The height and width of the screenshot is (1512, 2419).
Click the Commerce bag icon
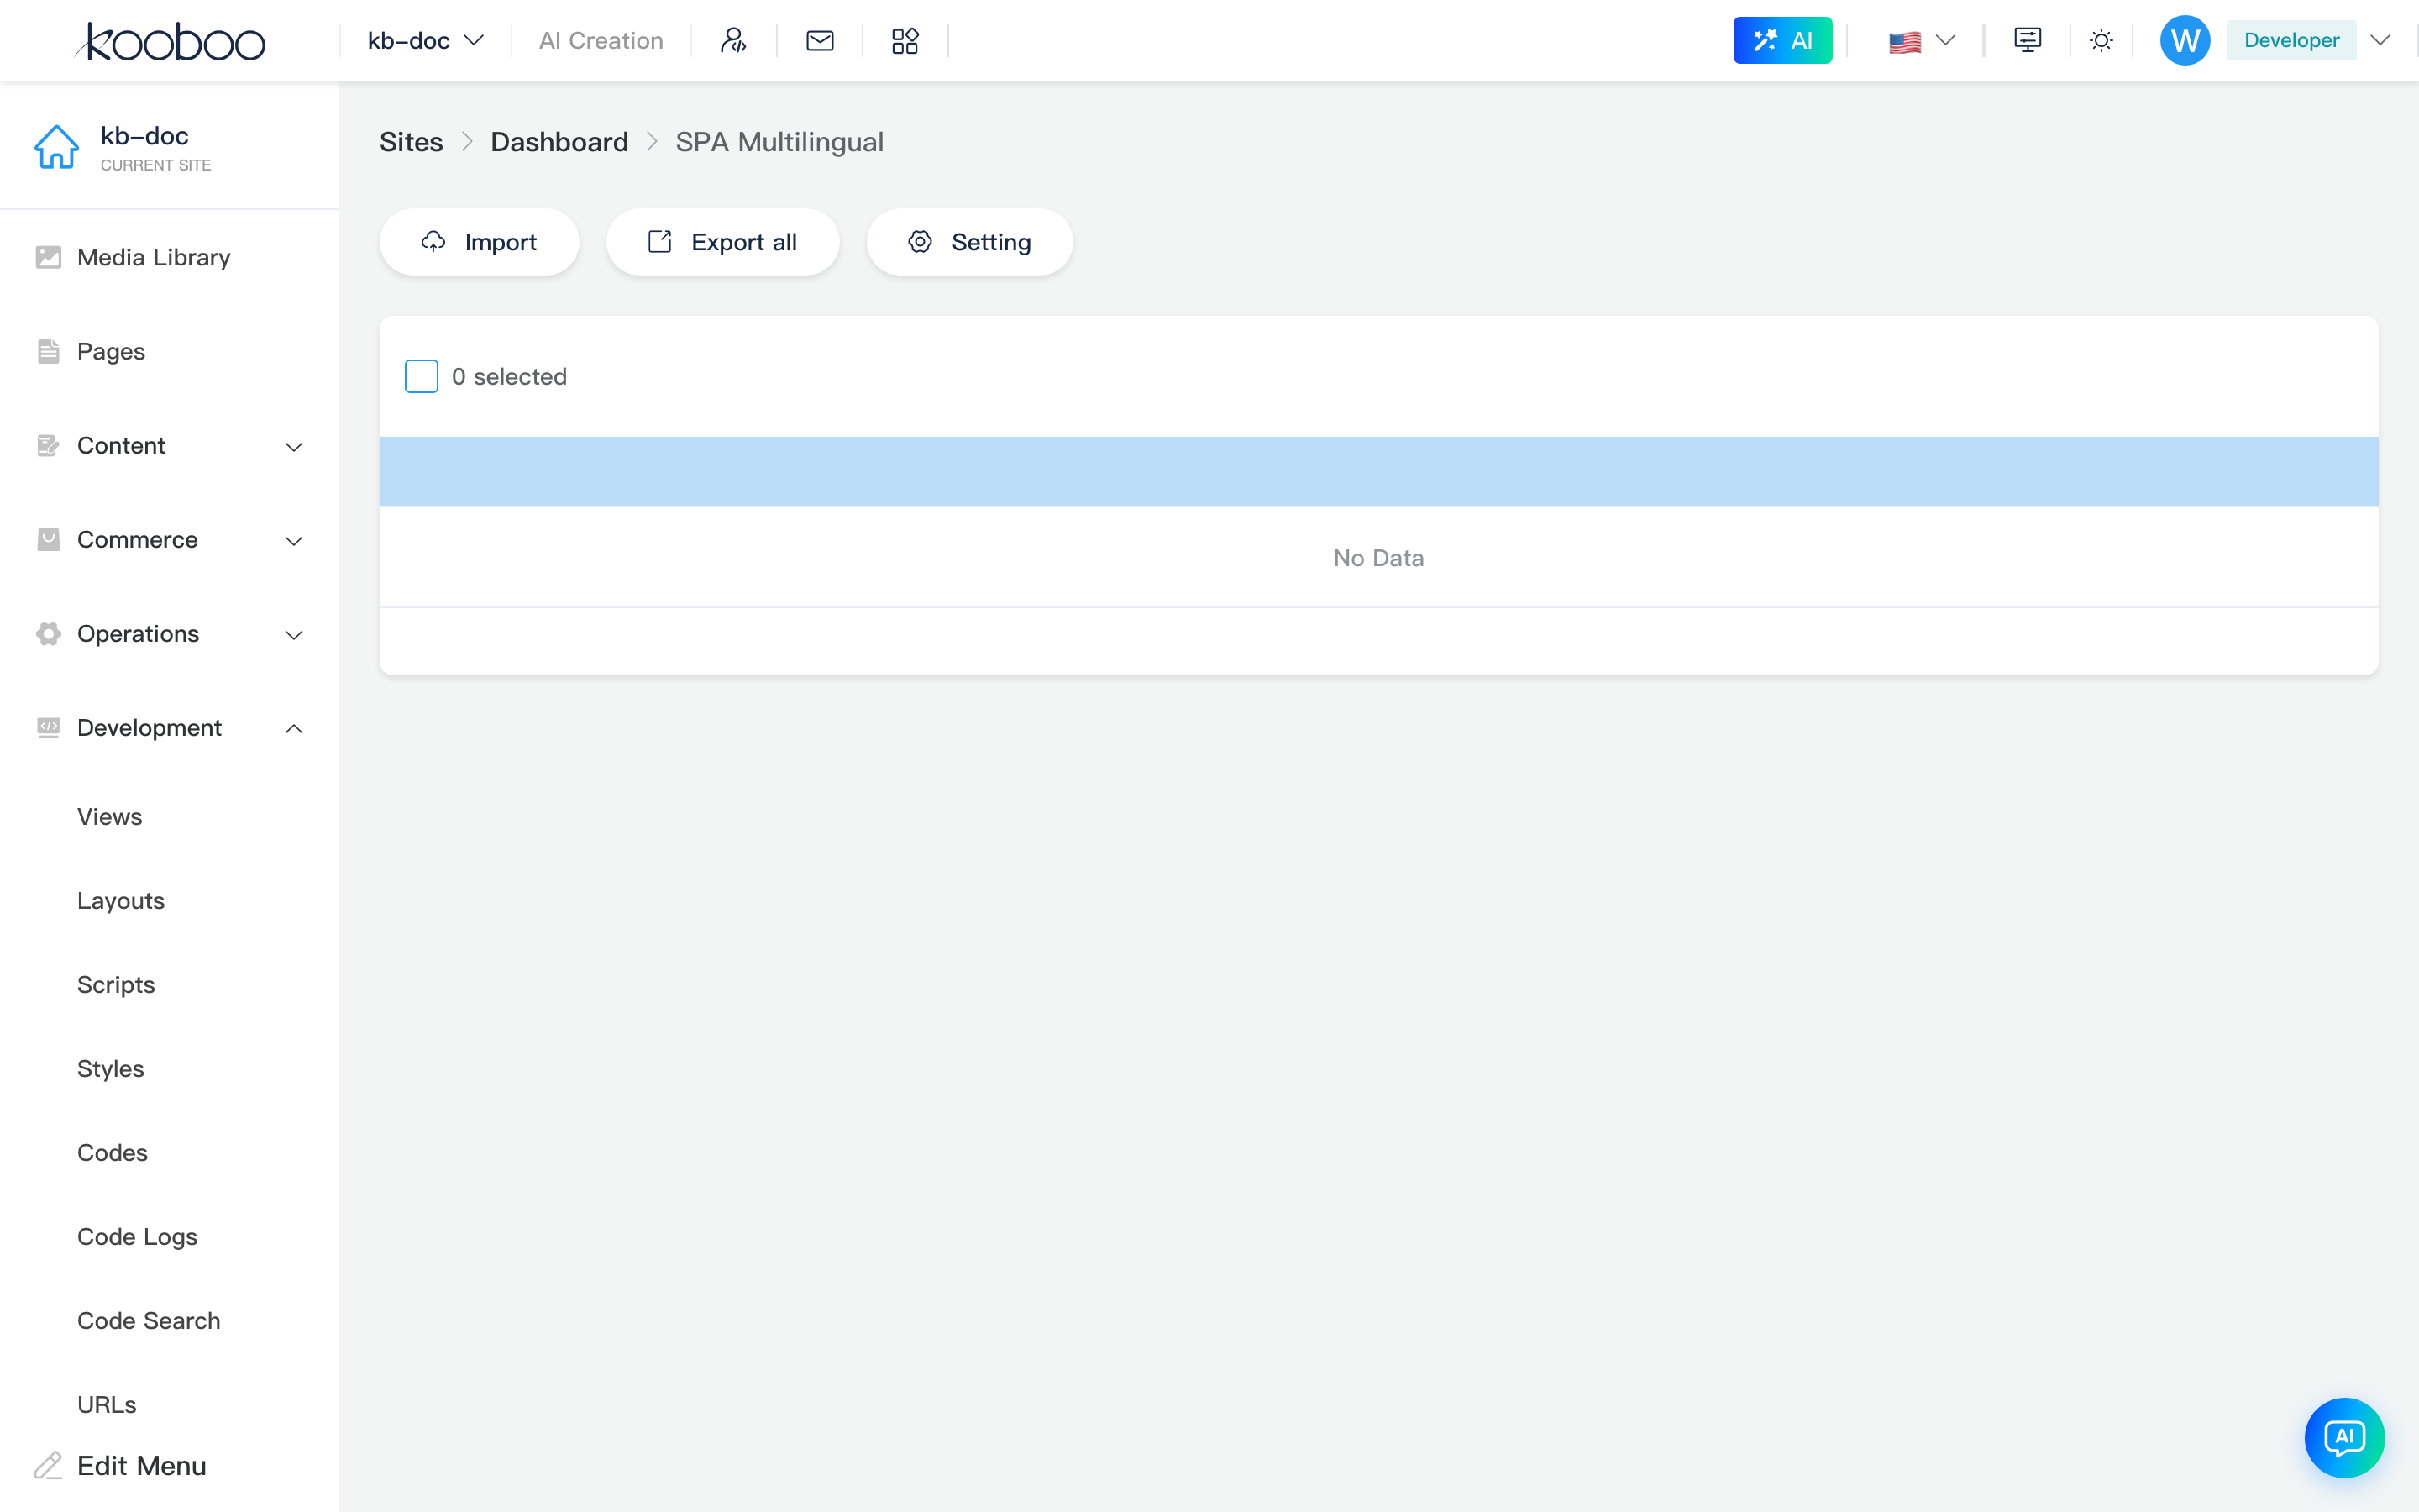48,540
